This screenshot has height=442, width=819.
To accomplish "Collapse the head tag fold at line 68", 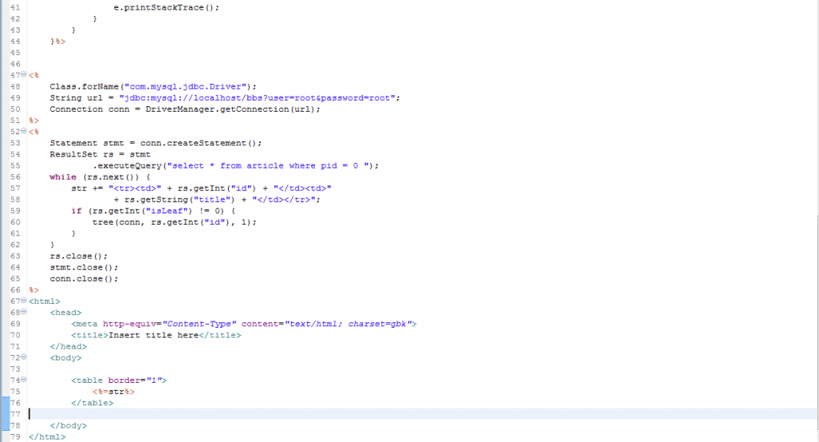I will tap(23, 312).
